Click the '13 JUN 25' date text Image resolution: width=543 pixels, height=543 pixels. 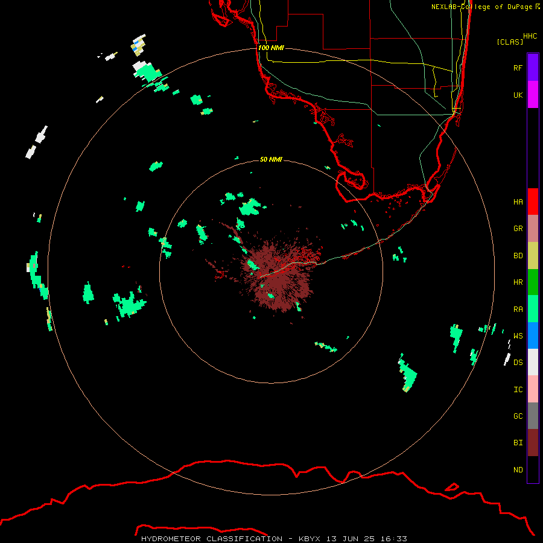pyautogui.click(x=351, y=539)
